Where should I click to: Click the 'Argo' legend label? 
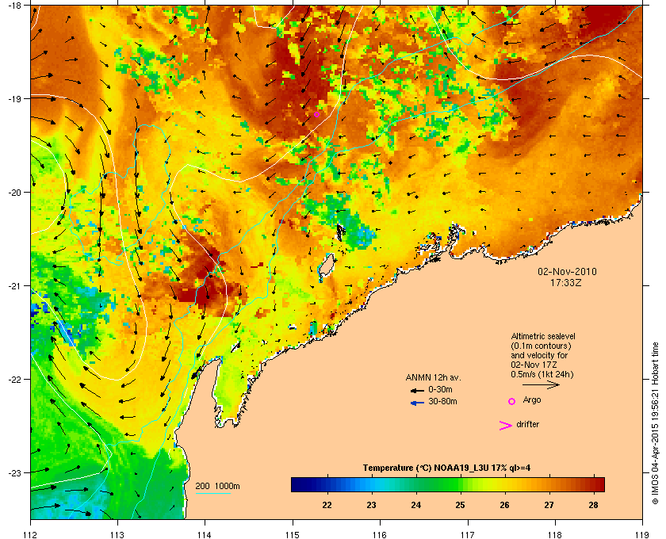click(532, 400)
